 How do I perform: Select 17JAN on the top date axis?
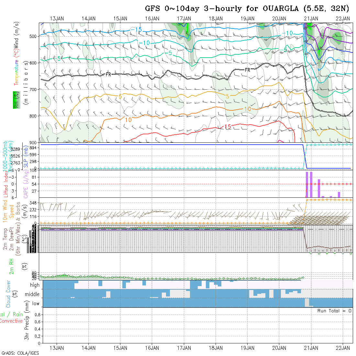[184, 18]
